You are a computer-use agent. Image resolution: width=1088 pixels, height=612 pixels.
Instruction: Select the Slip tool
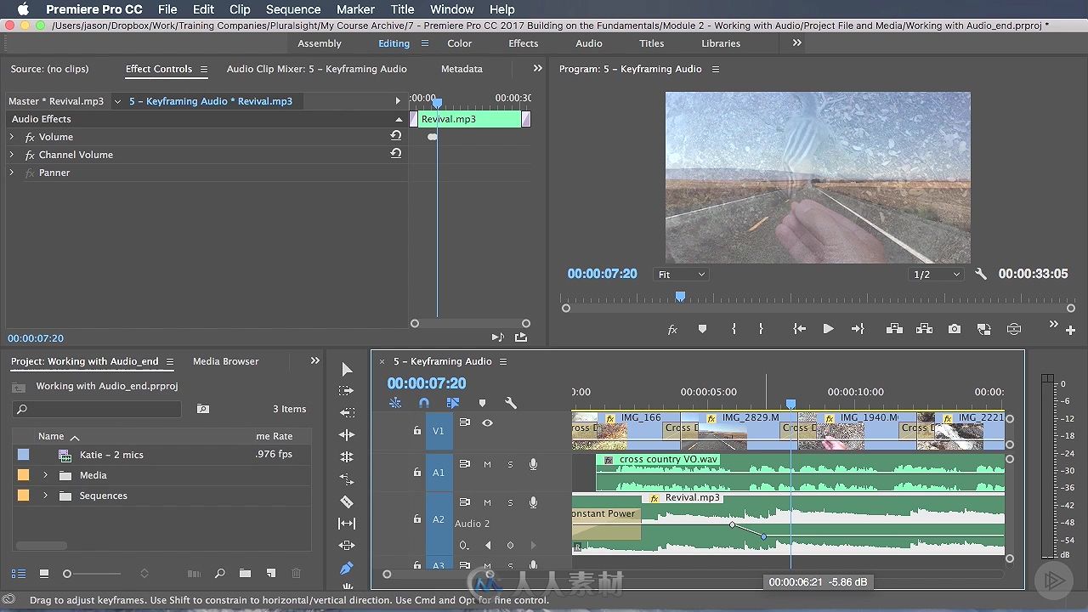(347, 524)
